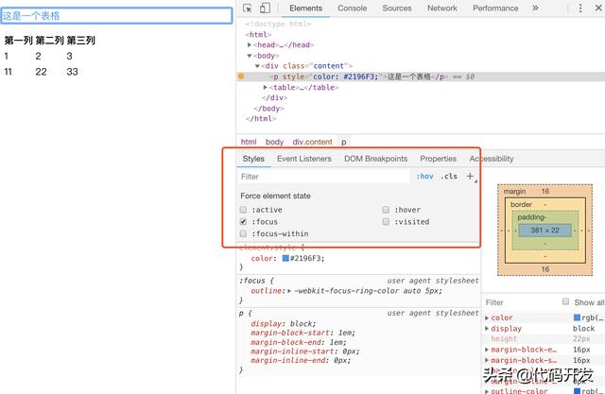Open the Performance tab
The width and height of the screenshot is (605, 394).
coord(495,9)
